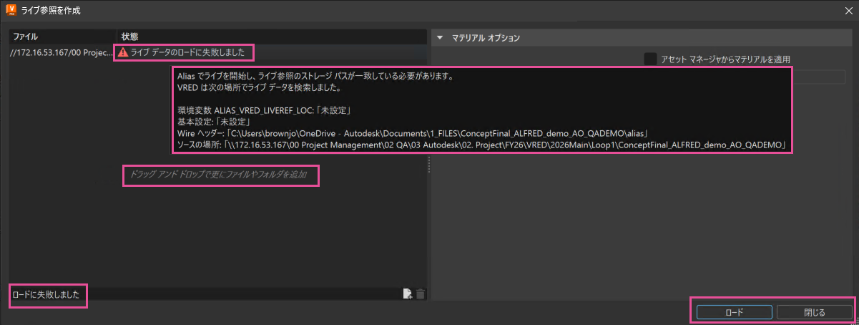
Task: Click the panel splitter handle dots
Action: click(x=429, y=165)
